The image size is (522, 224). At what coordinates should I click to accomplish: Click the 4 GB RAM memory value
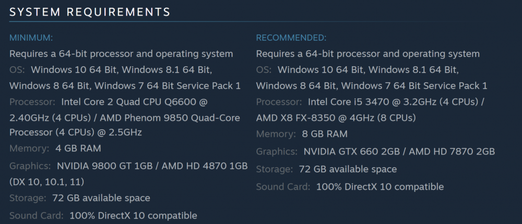point(78,148)
